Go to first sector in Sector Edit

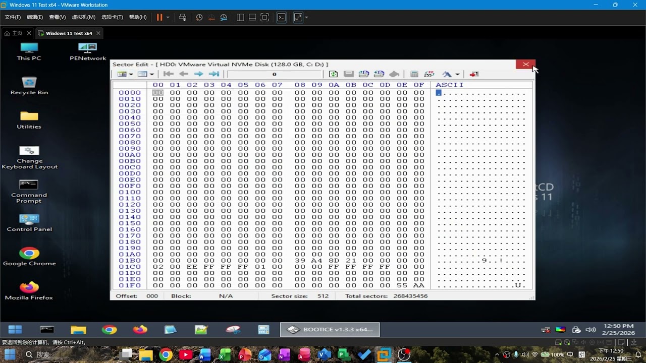pos(169,74)
